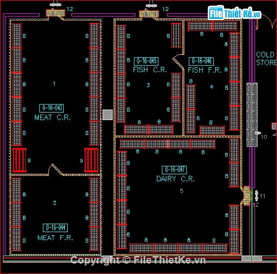Click the Copyright FileThietKe.vn watermark
Viewport: 277px width, 274px height.
pos(138,260)
